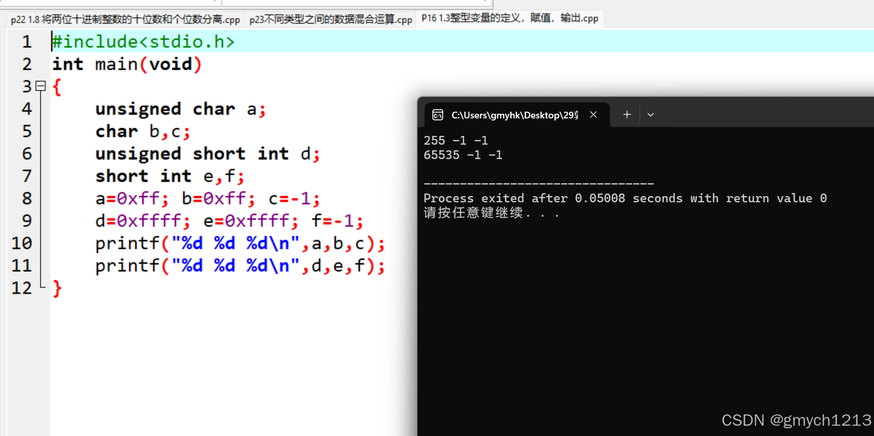The width and height of the screenshot is (874, 436).
Task: Place cursor on a=0xff assignment line
Action: [x=208, y=199]
